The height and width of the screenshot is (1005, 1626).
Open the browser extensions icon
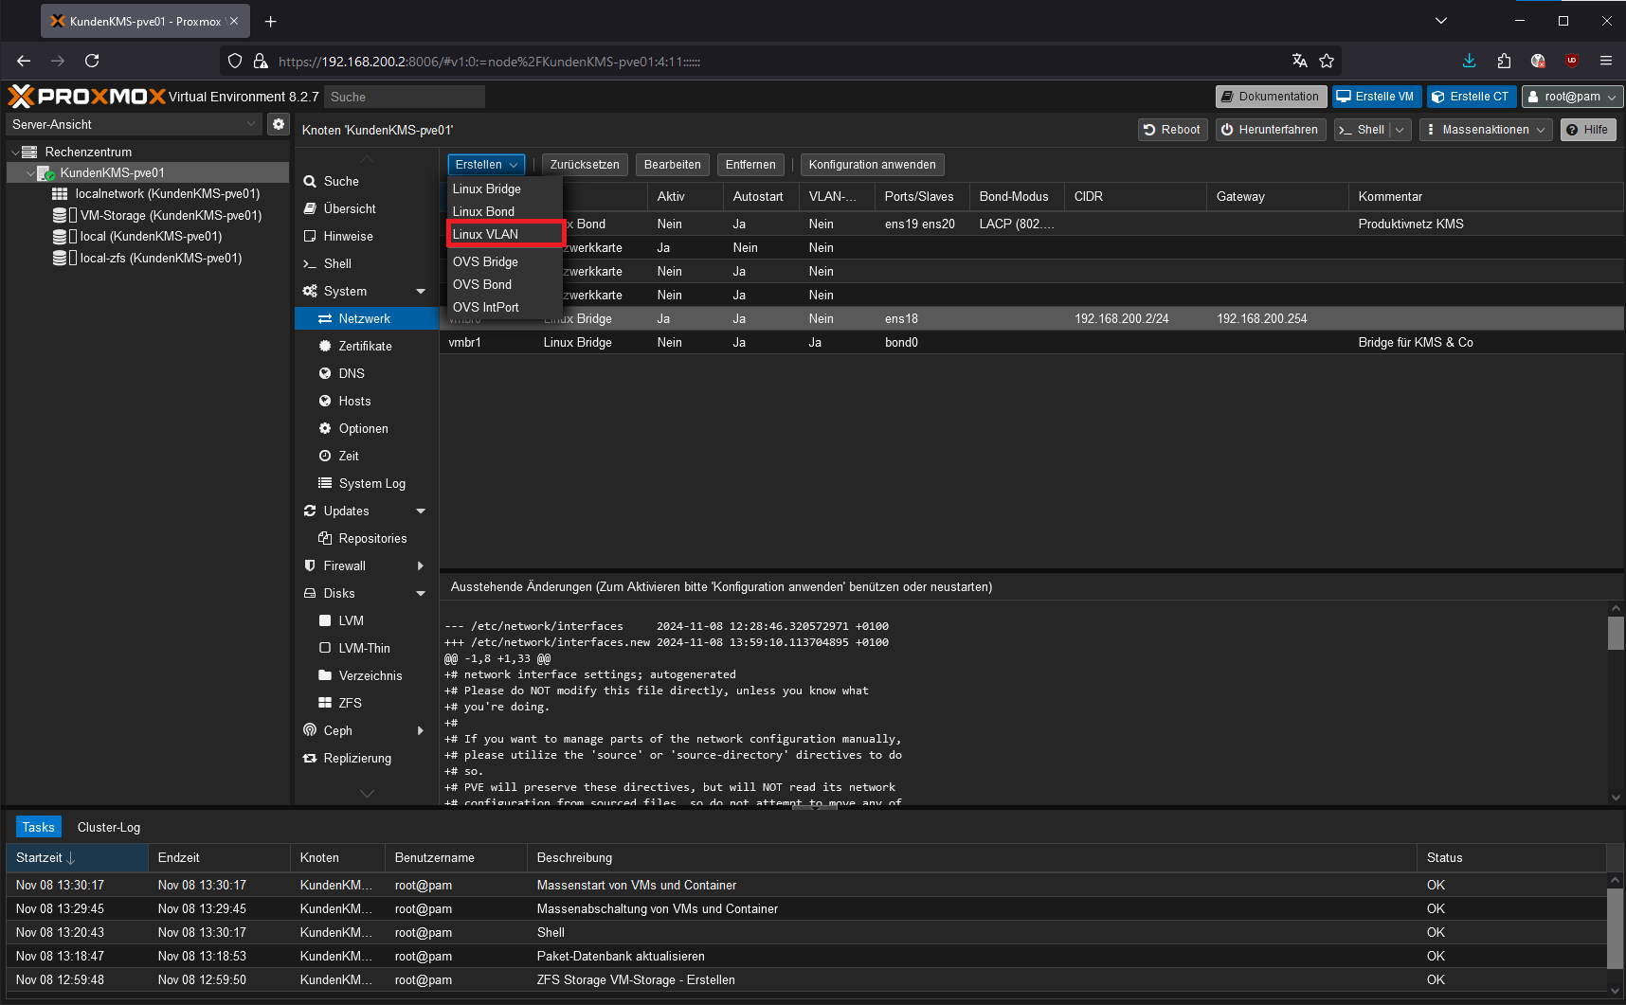click(1504, 61)
